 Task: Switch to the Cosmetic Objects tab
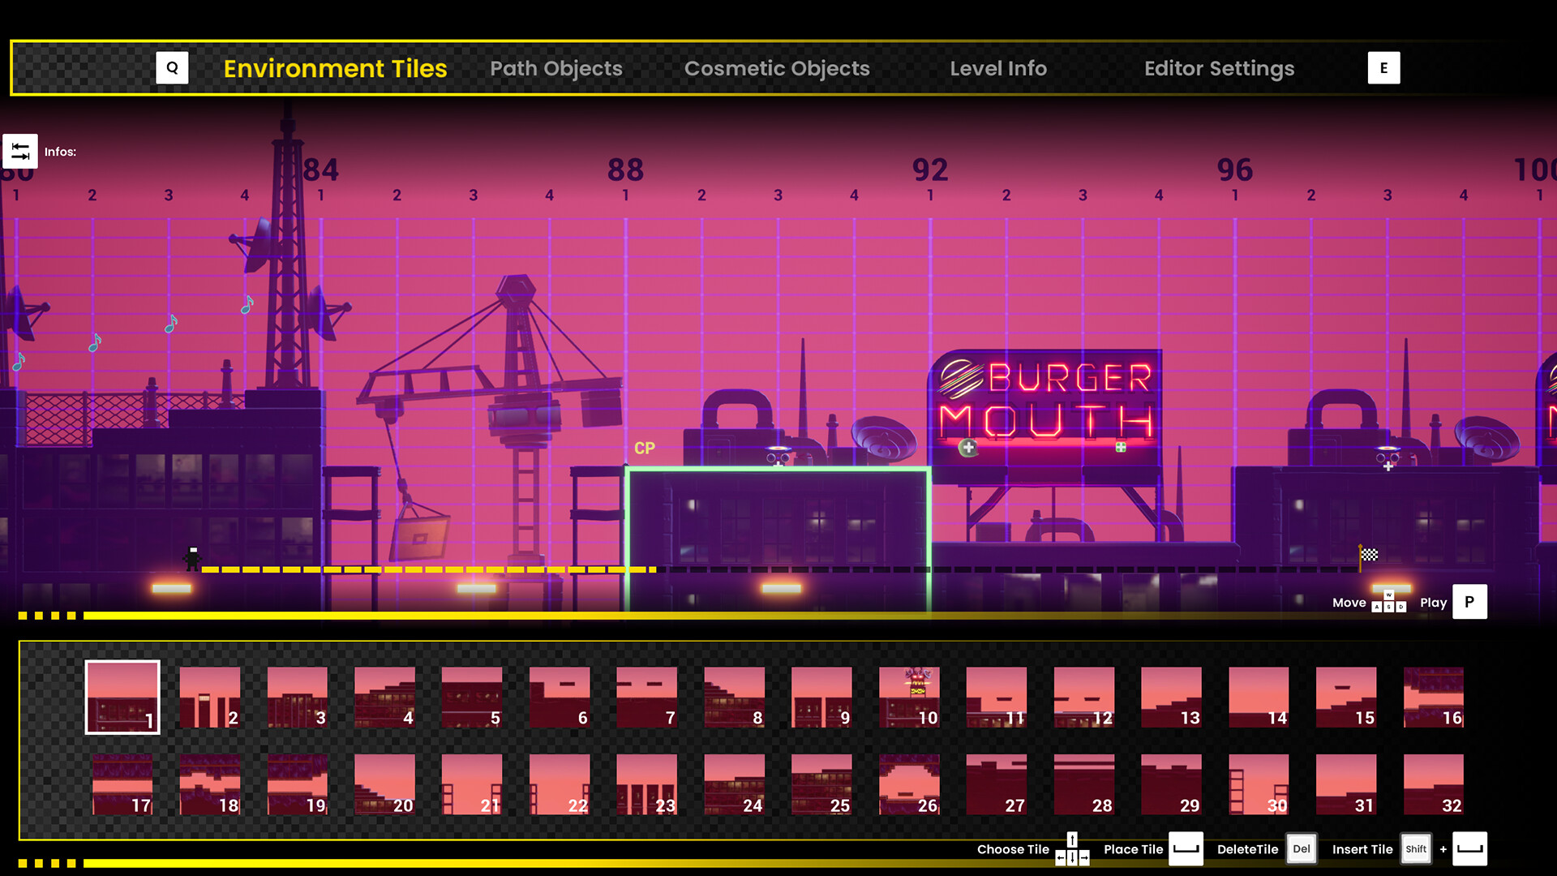[778, 67]
